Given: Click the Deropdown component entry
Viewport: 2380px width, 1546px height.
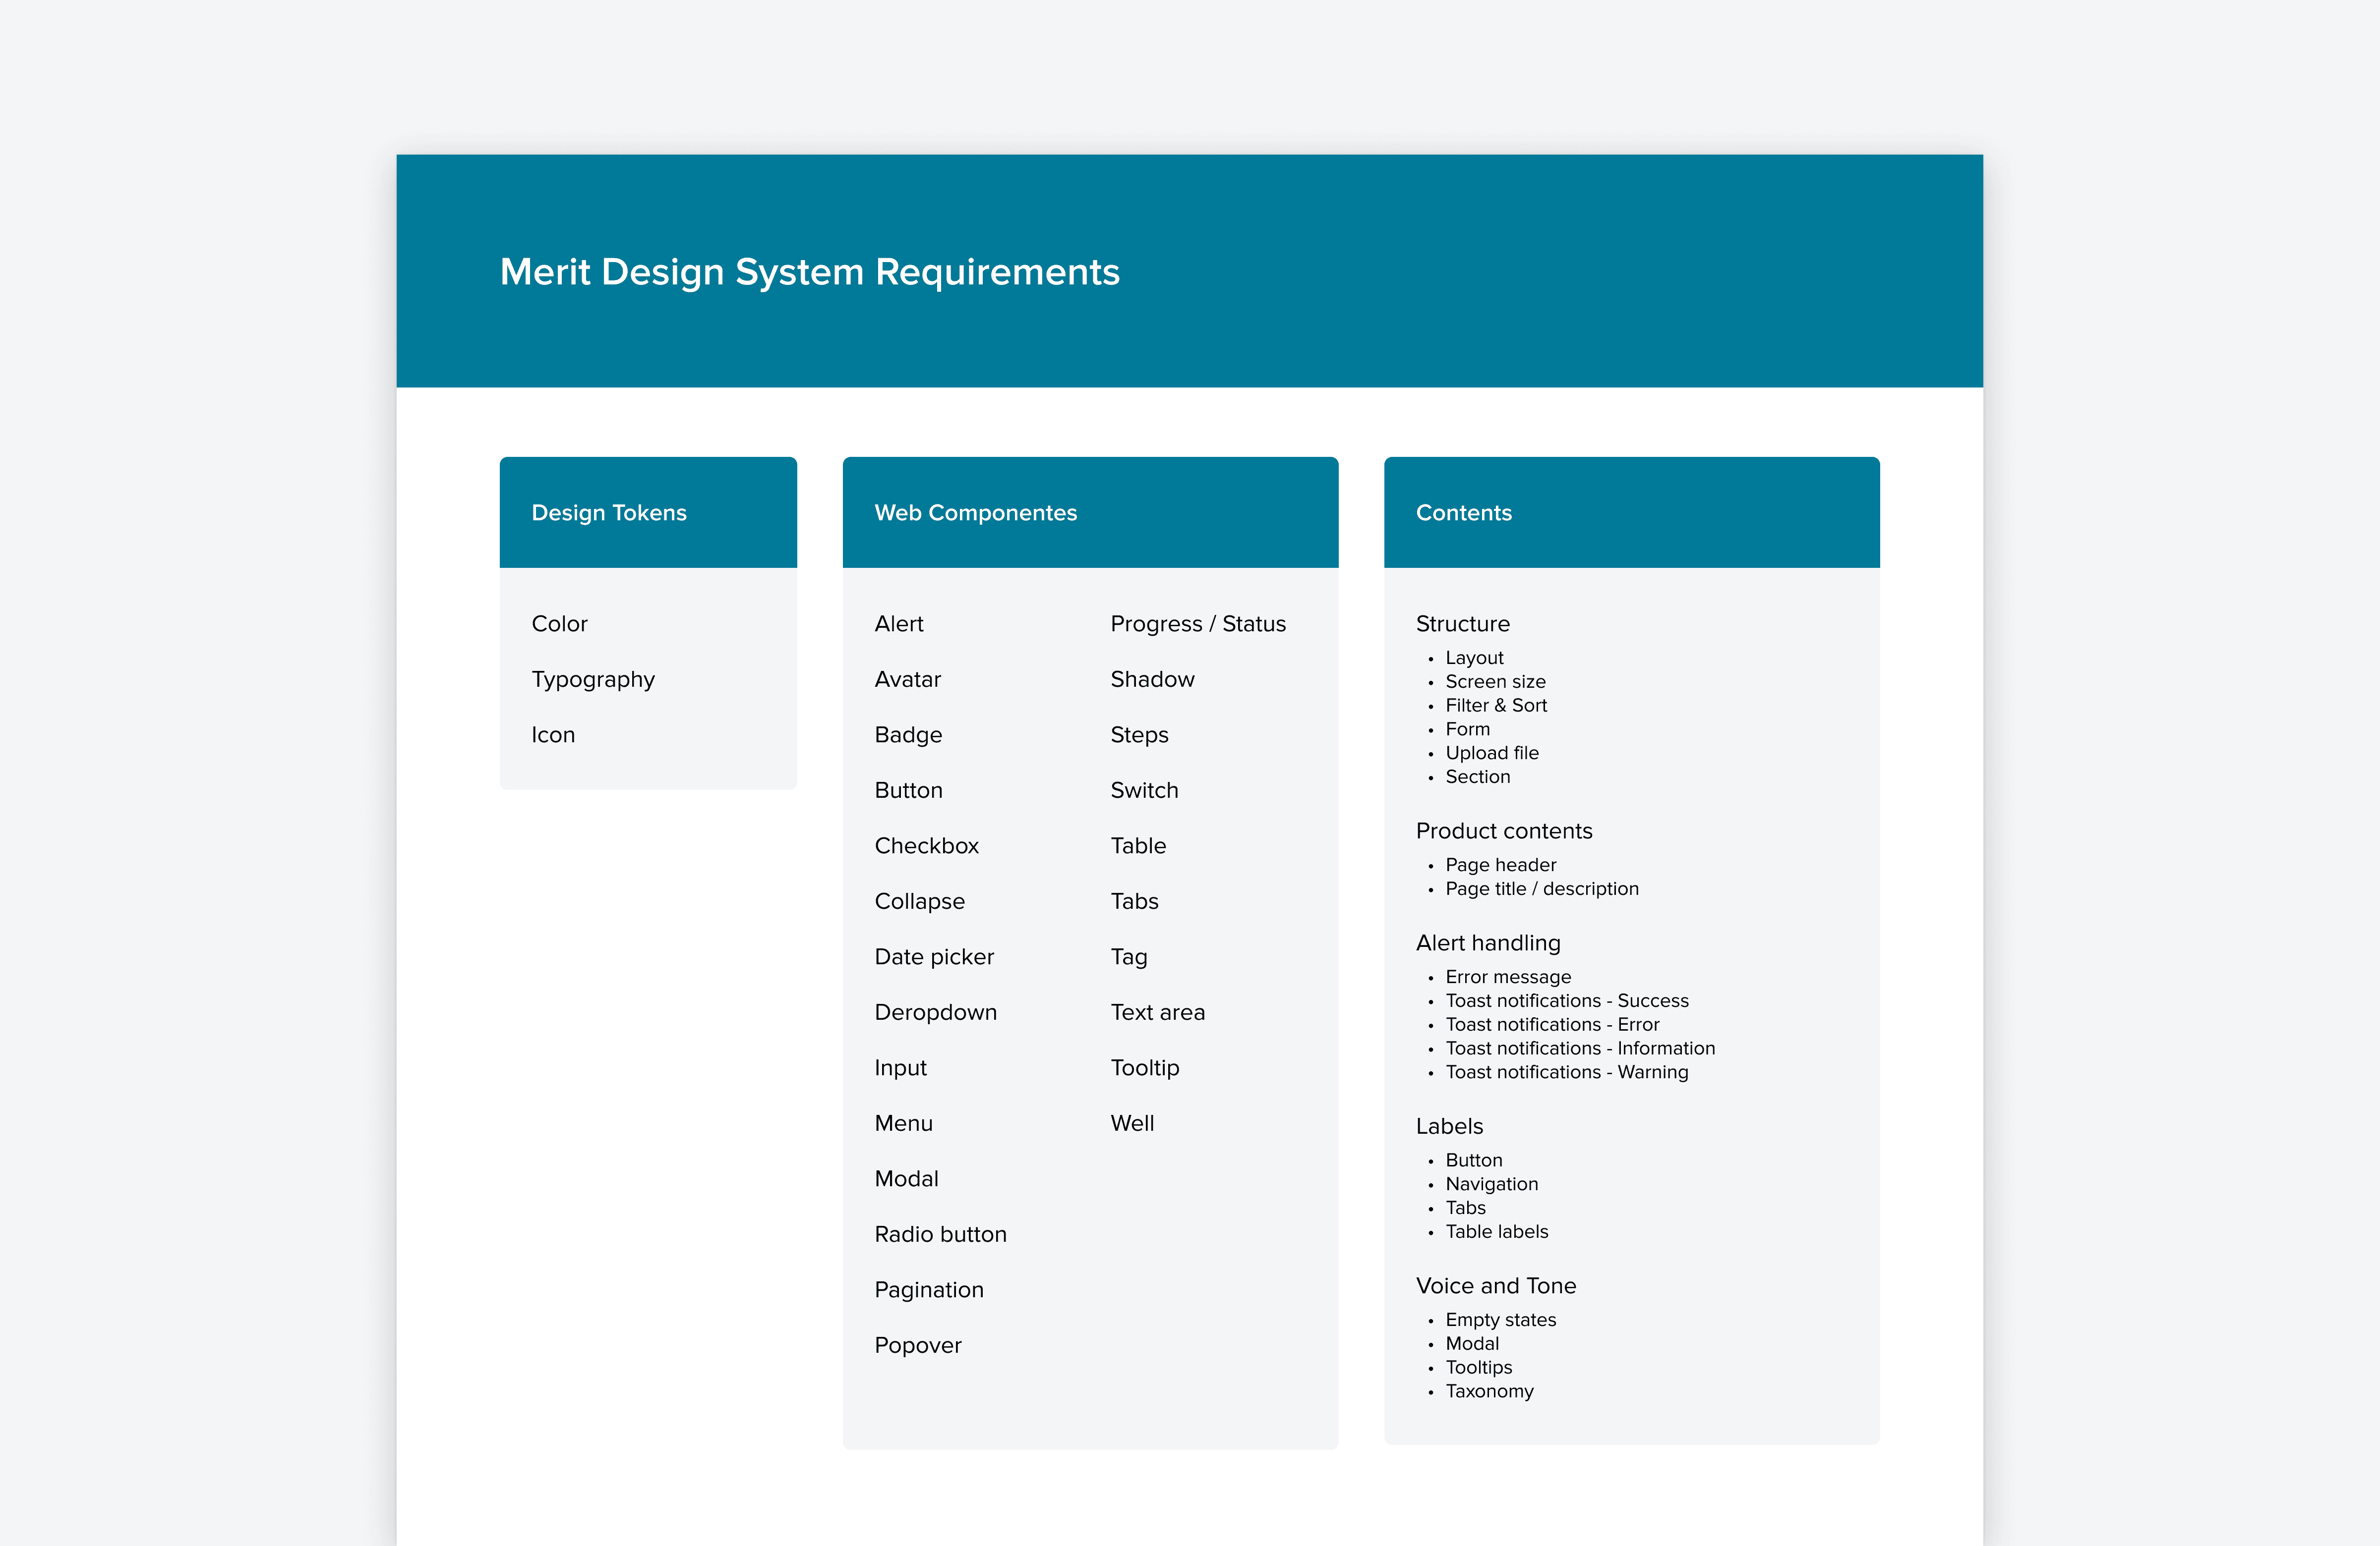Looking at the screenshot, I should pos(935,1012).
